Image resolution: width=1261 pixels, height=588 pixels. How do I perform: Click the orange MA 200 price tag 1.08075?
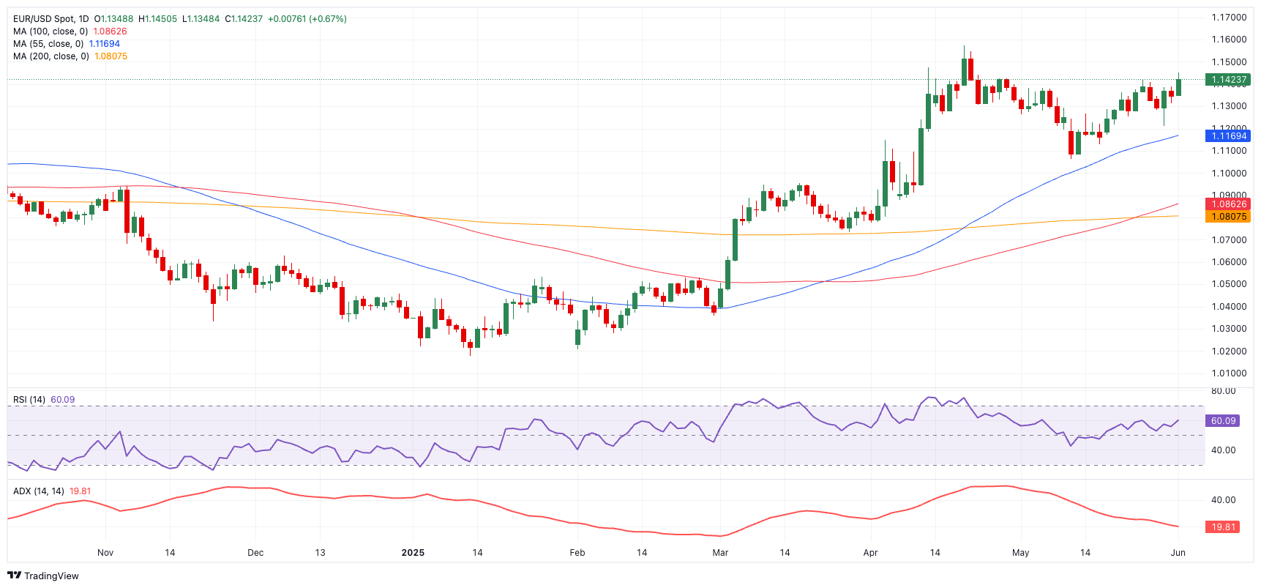pos(1228,217)
